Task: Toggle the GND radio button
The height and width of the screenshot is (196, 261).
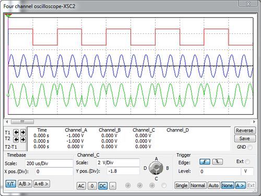Action: [250, 148]
